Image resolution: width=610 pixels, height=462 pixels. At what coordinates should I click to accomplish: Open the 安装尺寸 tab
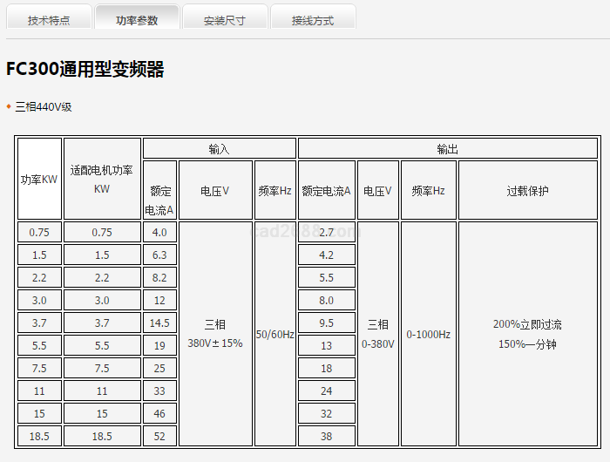224,20
